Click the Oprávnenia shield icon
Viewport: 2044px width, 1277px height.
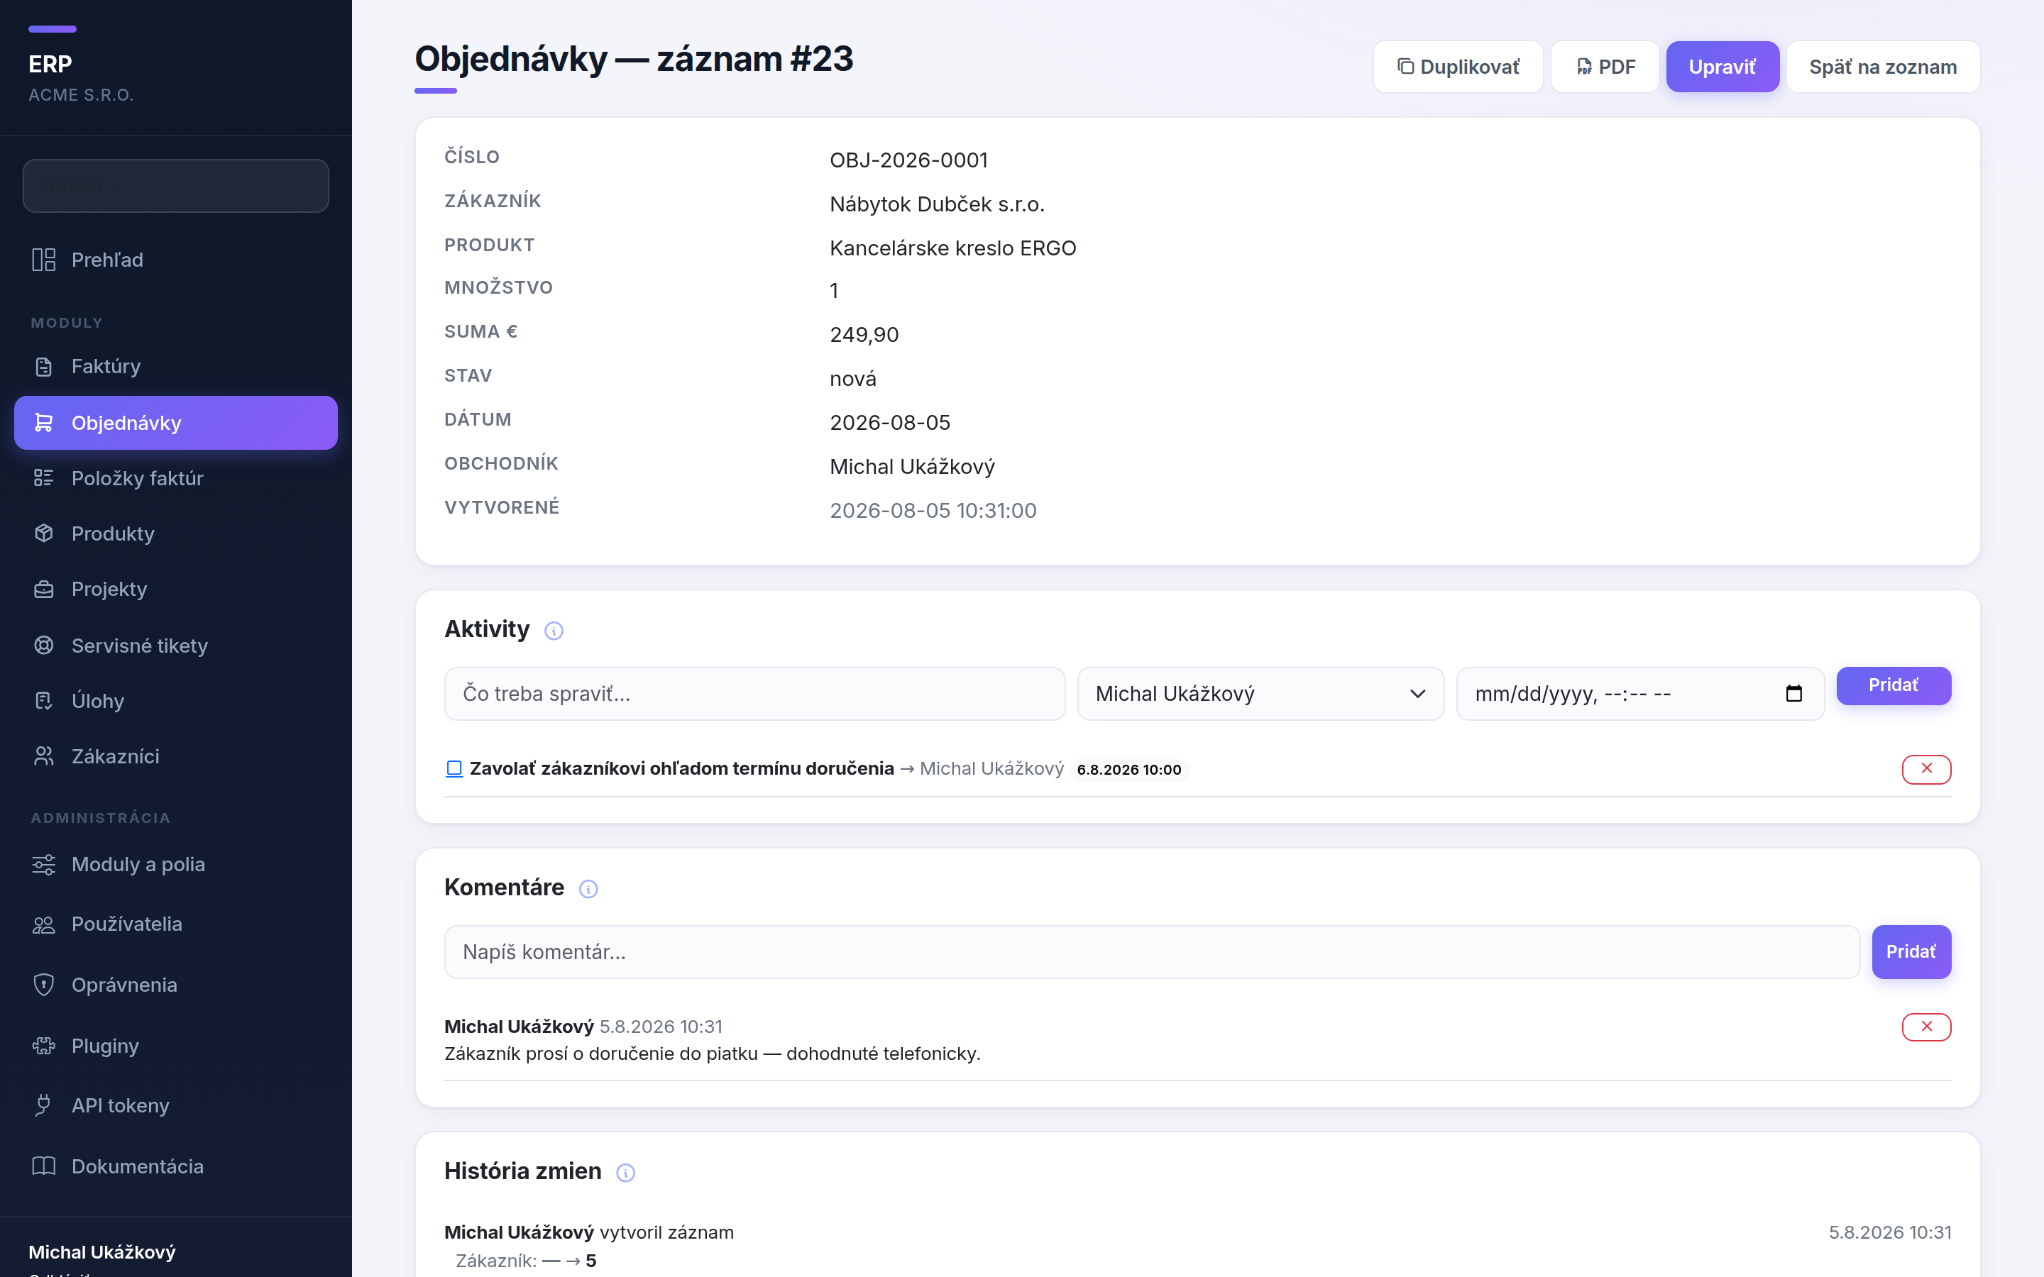click(43, 985)
